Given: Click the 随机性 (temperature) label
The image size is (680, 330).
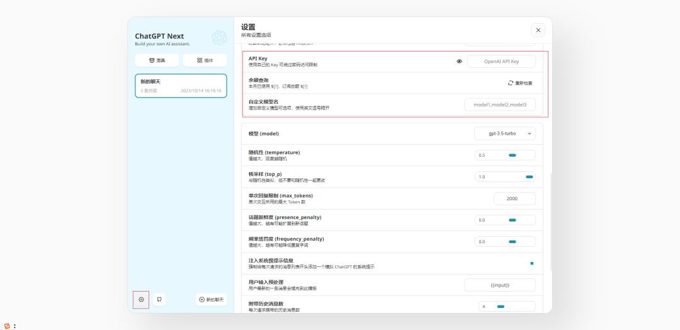Looking at the screenshot, I should point(274,152).
